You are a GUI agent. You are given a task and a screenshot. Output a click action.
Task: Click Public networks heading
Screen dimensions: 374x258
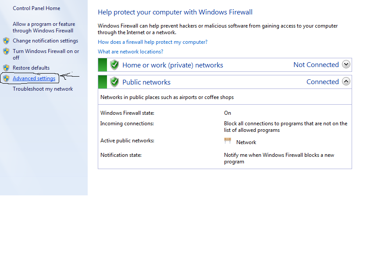(x=146, y=82)
